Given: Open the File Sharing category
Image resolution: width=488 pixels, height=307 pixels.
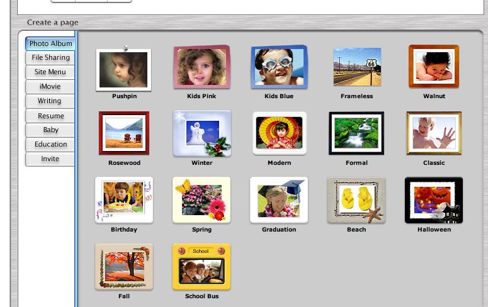Looking at the screenshot, I should [x=50, y=57].
